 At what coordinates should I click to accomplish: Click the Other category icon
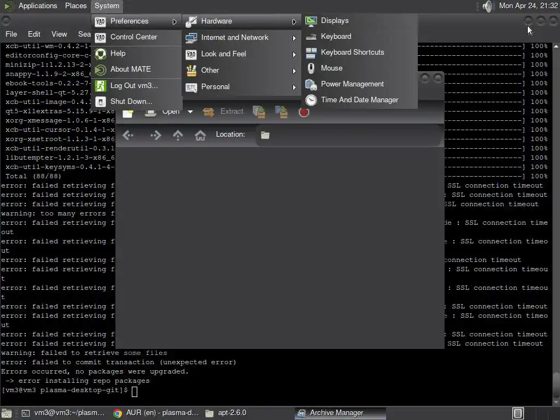click(x=191, y=71)
